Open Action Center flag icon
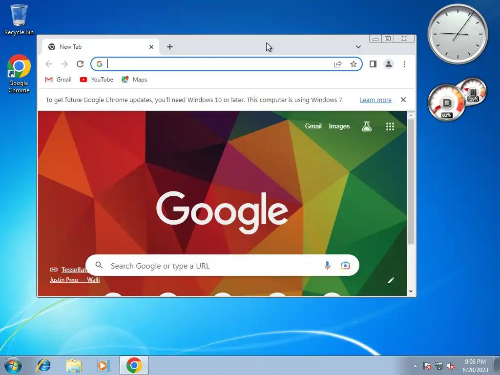This screenshot has height=375, width=500. click(x=427, y=366)
